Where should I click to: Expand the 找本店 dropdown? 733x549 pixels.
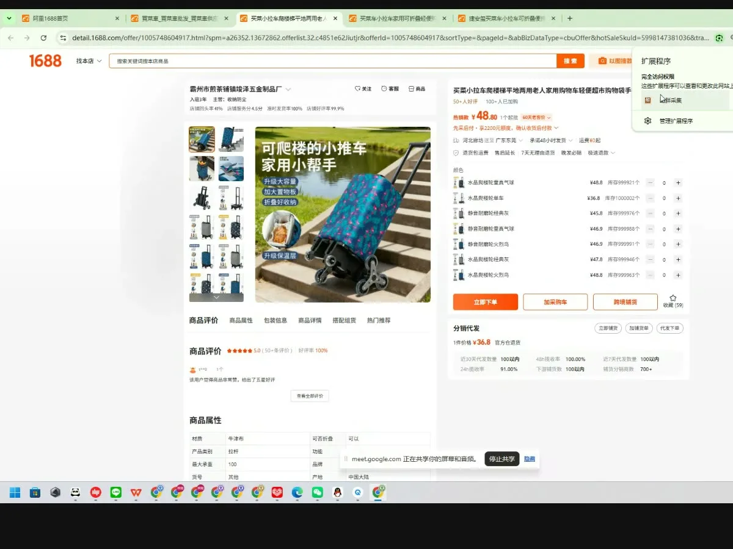pyautogui.click(x=89, y=61)
